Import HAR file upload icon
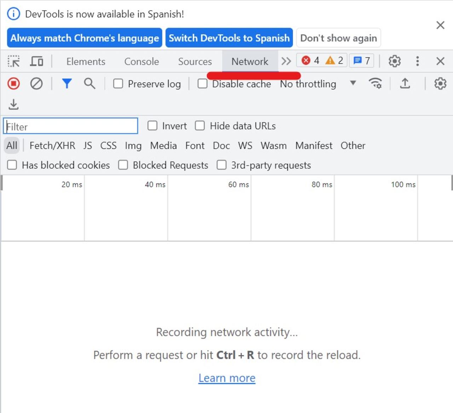Screen dimensions: 453x413 (x=405, y=84)
